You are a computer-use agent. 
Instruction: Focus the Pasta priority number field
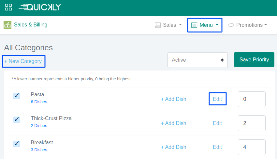pyautogui.click(x=252, y=99)
